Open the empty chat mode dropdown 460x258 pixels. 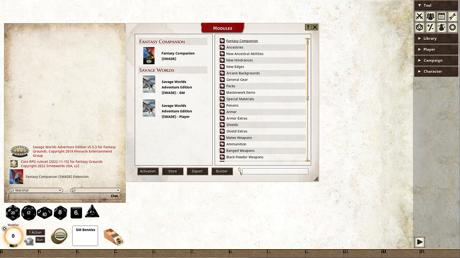click(95, 190)
